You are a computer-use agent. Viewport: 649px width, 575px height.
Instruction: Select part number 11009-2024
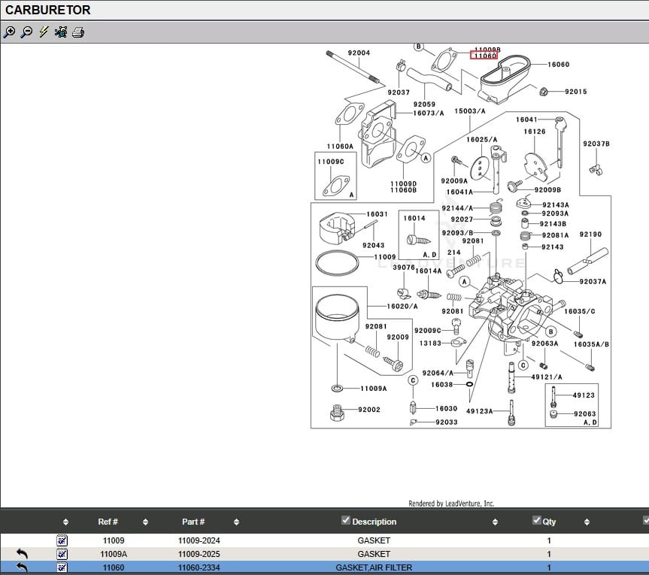(199, 540)
